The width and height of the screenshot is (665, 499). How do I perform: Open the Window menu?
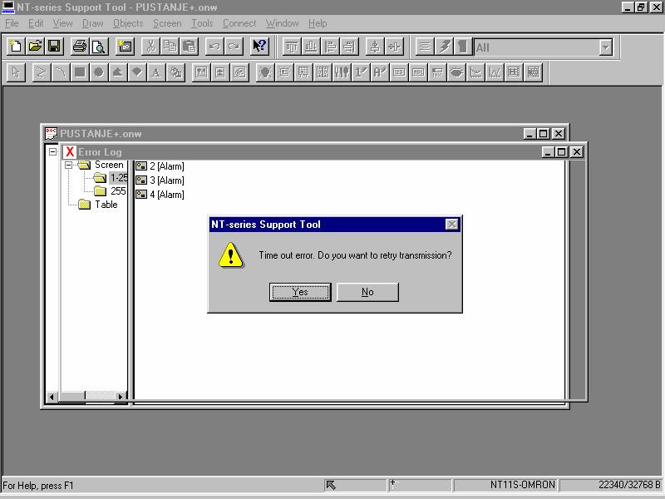tap(282, 23)
